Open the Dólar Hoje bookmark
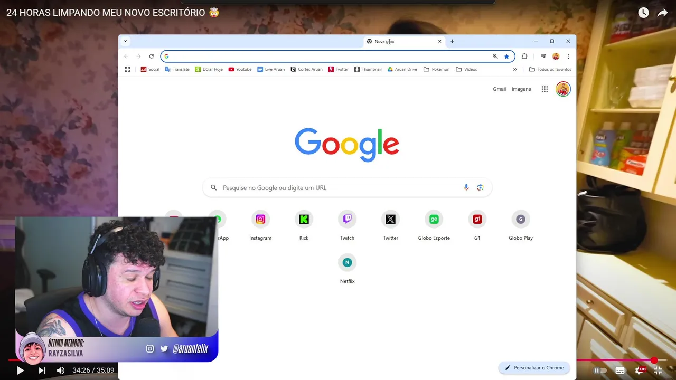The image size is (676, 380). click(209, 69)
